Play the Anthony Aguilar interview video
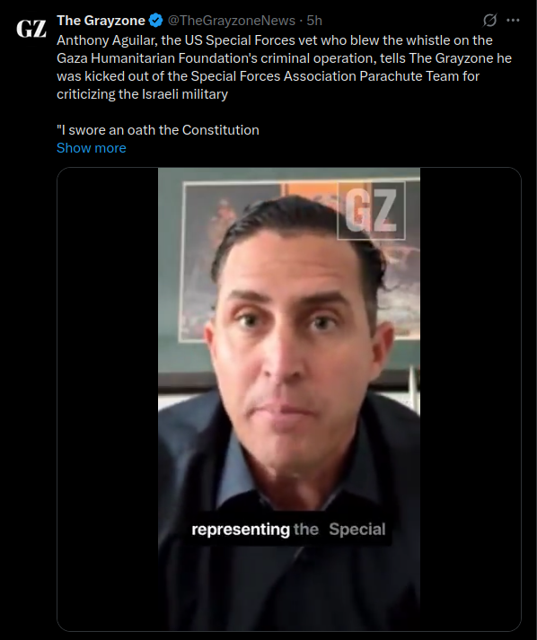The image size is (537, 640). point(289,399)
